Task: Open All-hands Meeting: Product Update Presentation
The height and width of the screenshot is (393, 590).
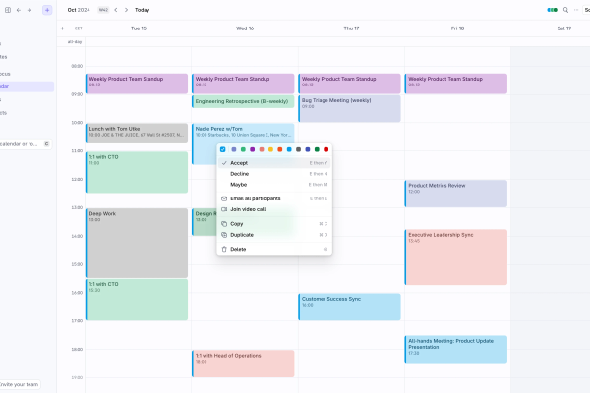Action: [456, 349]
